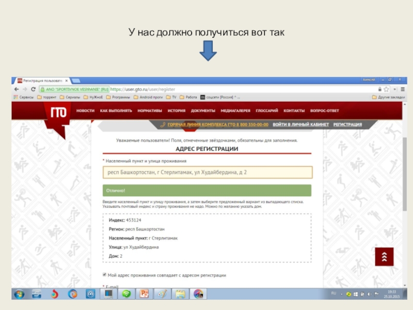This screenshot has width=413, height=310.
Task: Click the address input with Стерлитамак
Action: coord(208,173)
